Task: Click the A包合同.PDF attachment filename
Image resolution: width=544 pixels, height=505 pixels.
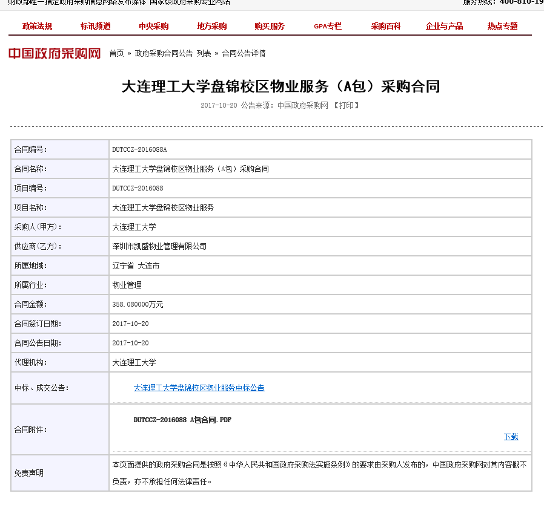Action: point(182,420)
